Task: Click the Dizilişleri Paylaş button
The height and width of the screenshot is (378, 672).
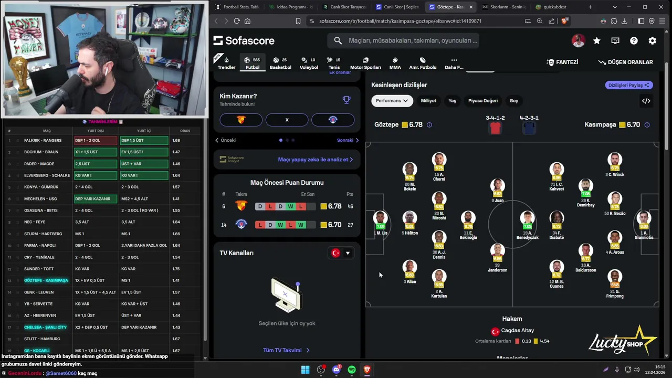Action: click(628, 85)
